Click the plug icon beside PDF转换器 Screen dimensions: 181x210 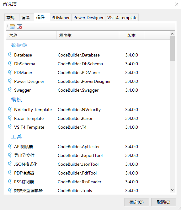pyautogui.click(x=10, y=173)
